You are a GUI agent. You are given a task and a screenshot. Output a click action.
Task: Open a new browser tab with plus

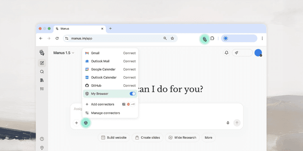[x=110, y=29]
